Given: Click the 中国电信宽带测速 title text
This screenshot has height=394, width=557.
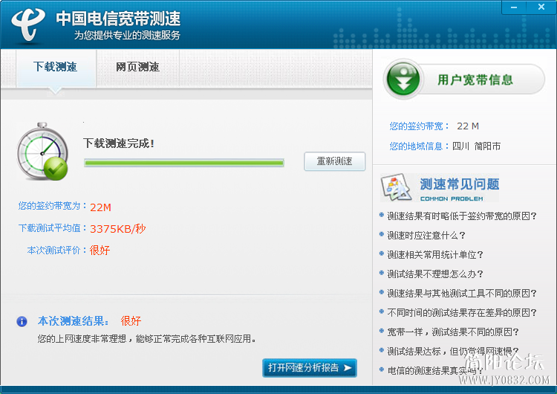Looking at the screenshot, I should click(118, 19).
